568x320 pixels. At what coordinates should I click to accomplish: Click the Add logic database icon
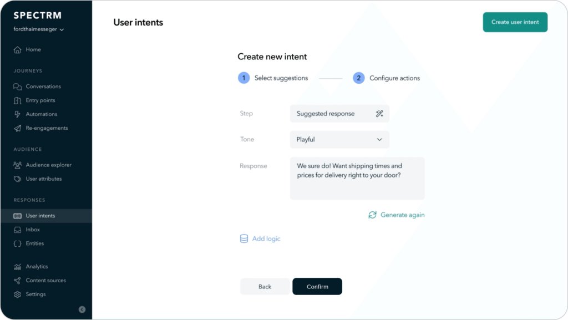pyautogui.click(x=244, y=238)
